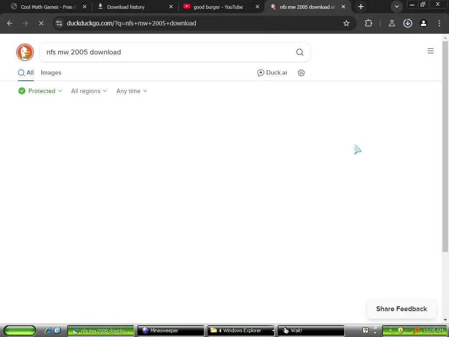Open the Chrome profile icon
The height and width of the screenshot is (337, 449).
(423, 24)
